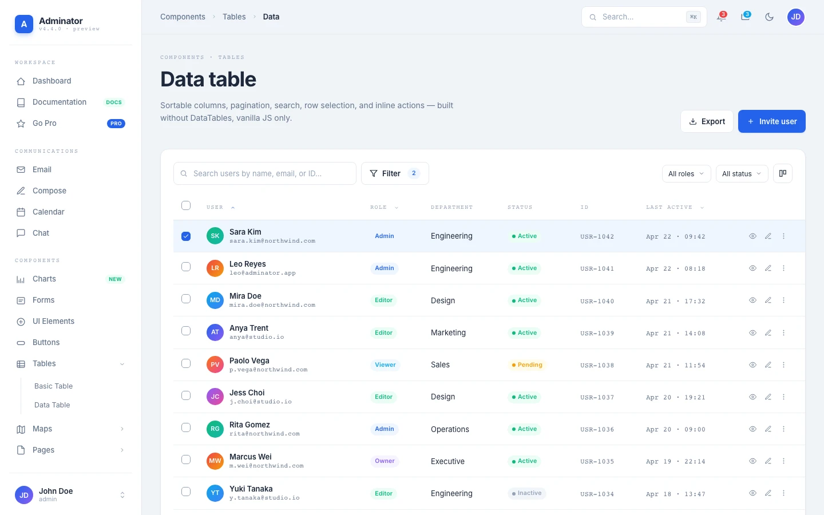Viewport: 824px width, 515px height.
Task: Open the Filter button
Action: point(395,173)
